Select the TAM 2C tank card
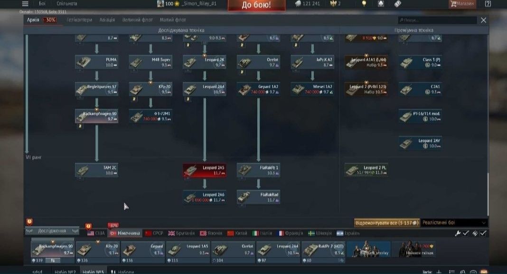The height and width of the screenshot is (274, 507). tap(96, 170)
